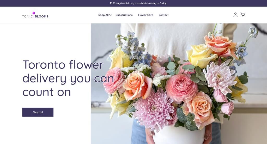Click the $9.99 daytime delivery announcement
The width and height of the screenshot is (267, 144).
138,3
